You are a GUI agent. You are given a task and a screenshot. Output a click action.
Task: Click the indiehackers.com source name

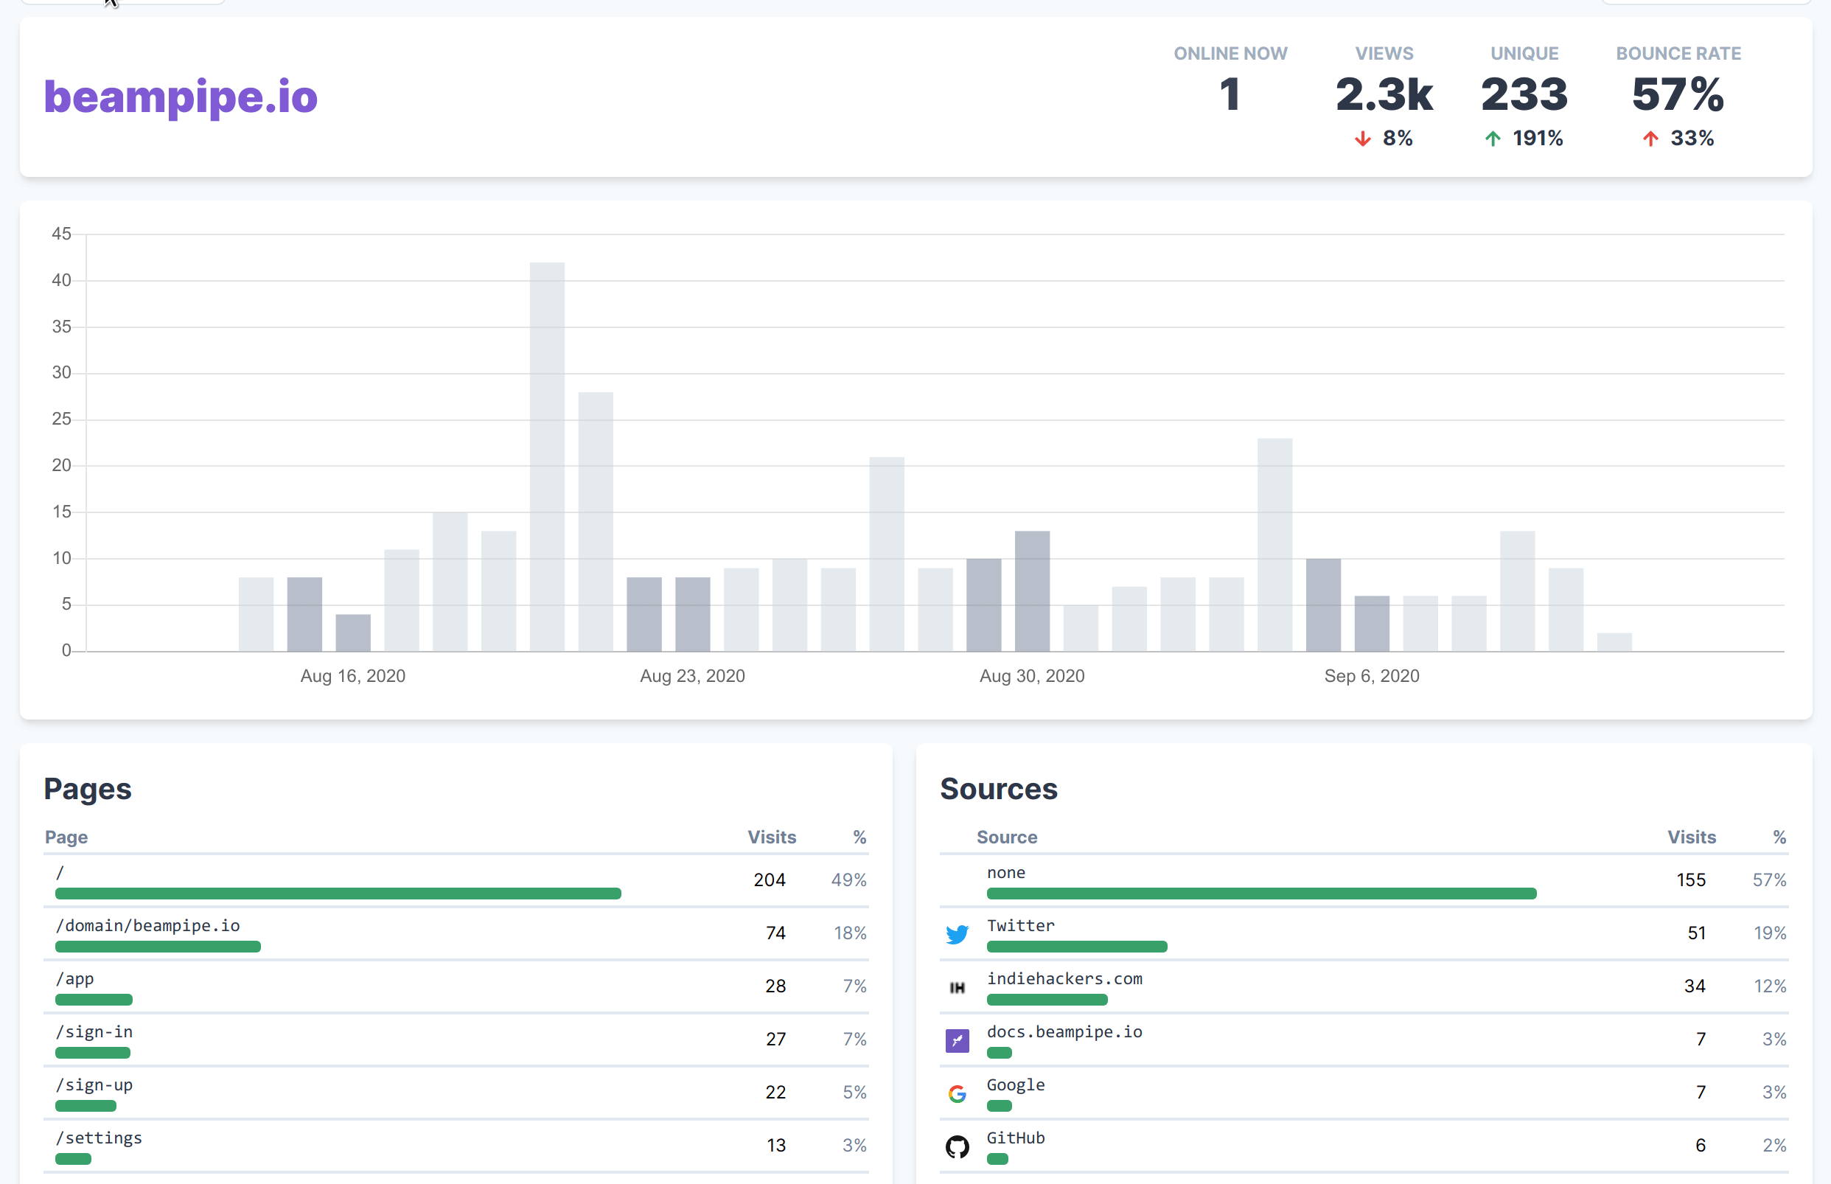1064,979
